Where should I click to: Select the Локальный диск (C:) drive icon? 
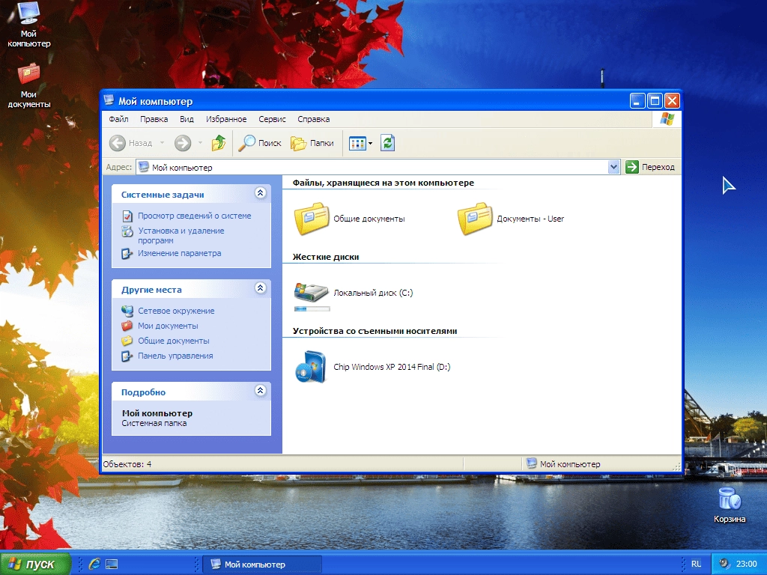pyautogui.click(x=311, y=292)
